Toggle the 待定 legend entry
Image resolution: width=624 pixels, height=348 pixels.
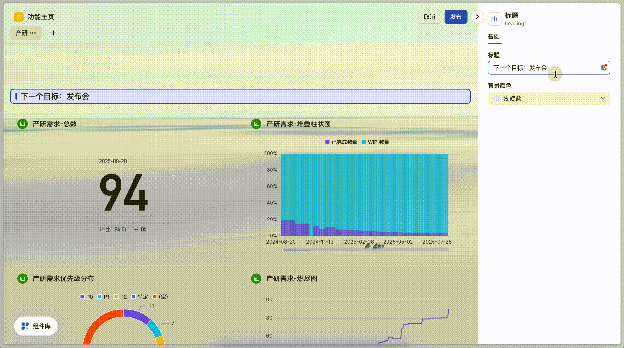(x=140, y=297)
